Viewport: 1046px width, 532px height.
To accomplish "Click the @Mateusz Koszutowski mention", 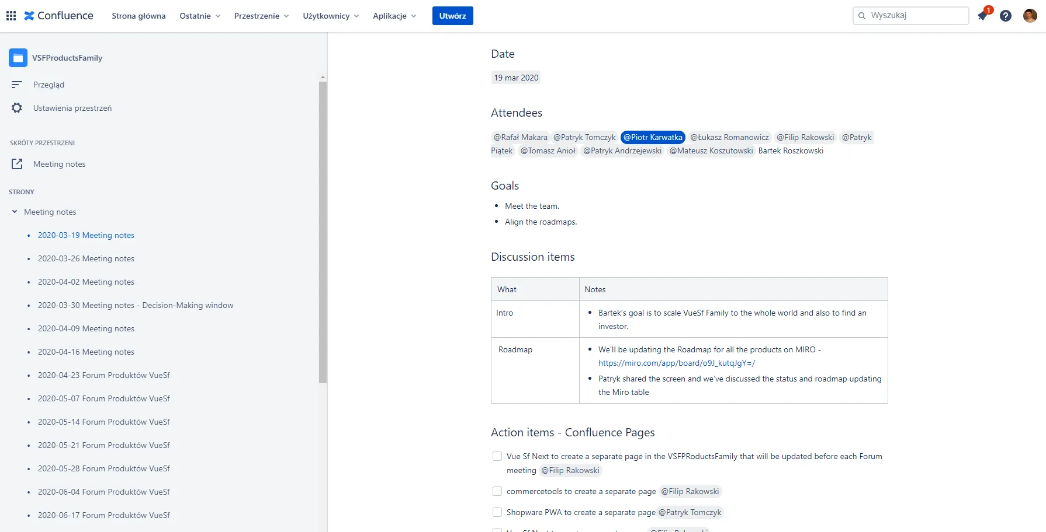I will (711, 150).
